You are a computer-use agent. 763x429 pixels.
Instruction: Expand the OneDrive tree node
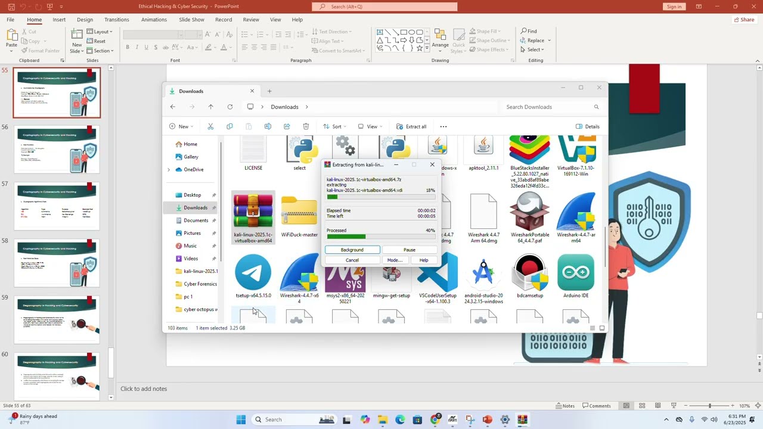pos(169,170)
